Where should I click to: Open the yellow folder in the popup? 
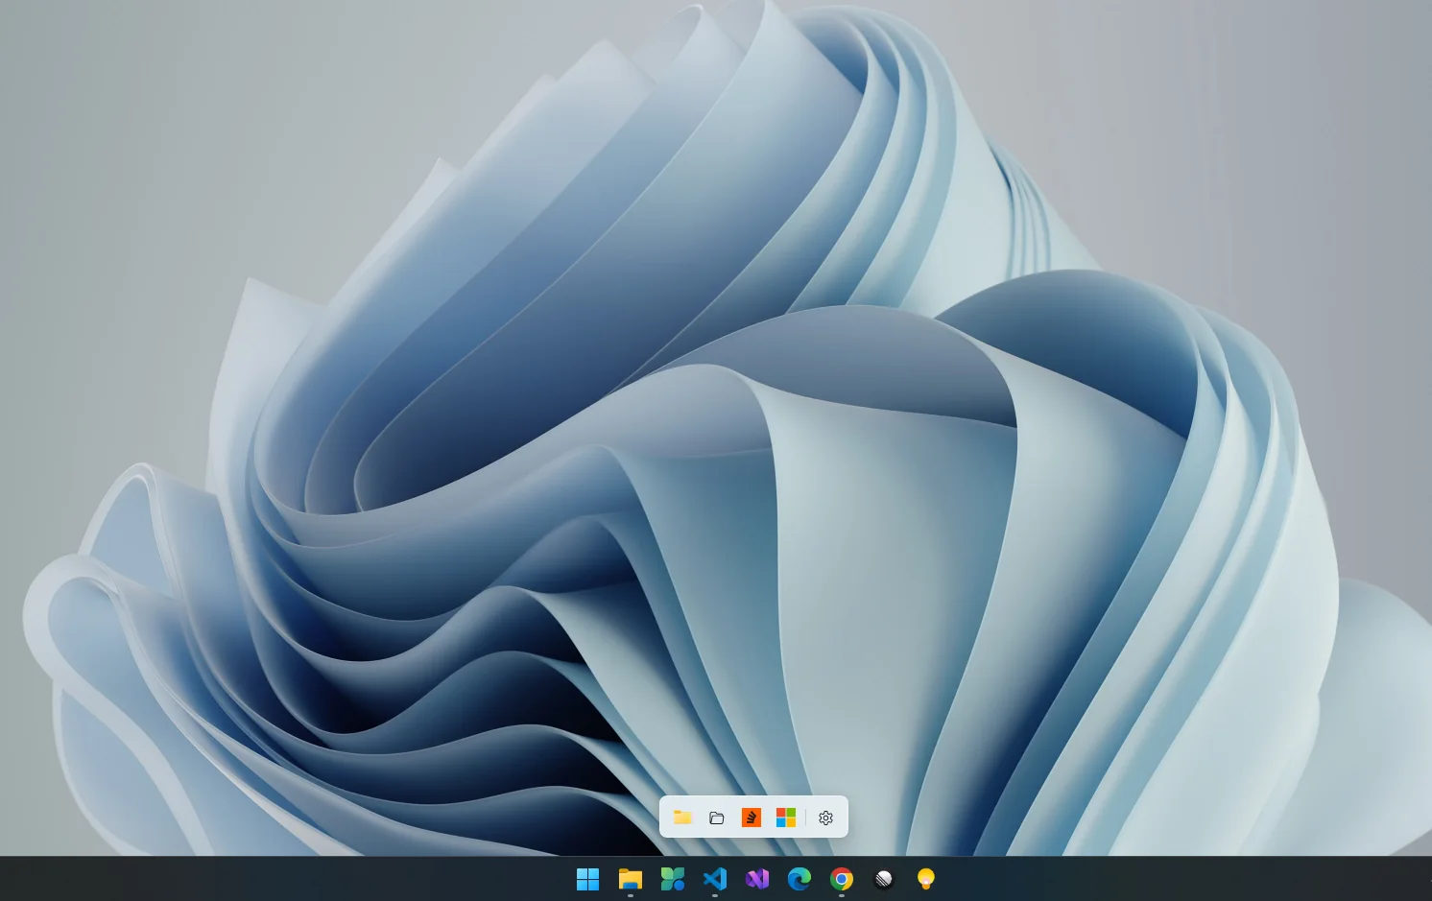click(682, 818)
